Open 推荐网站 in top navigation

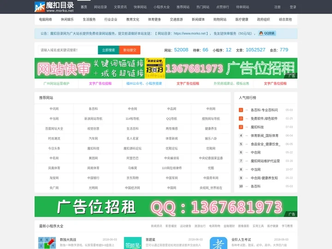pyautogui.click(x=183, y=7)
